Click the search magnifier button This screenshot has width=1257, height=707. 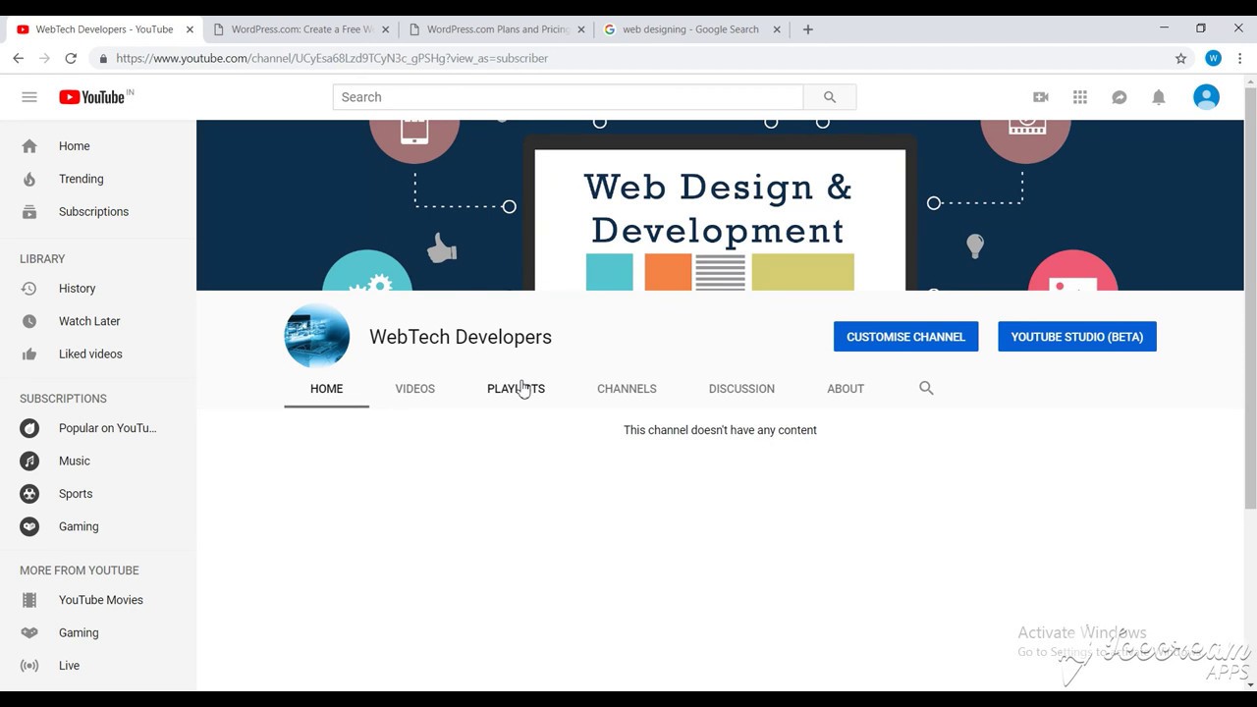pos(830,97)
